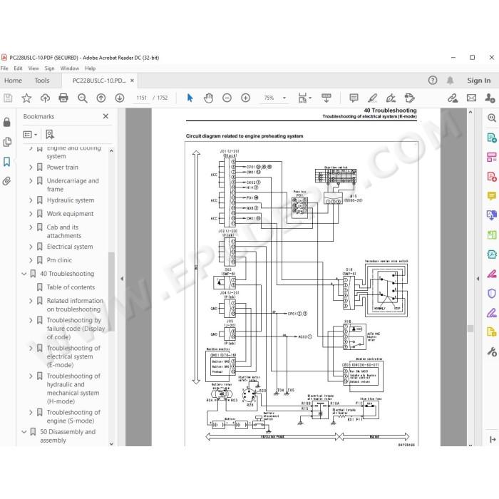
Task: Show page thumbnails panel
Action: point(7,142)
